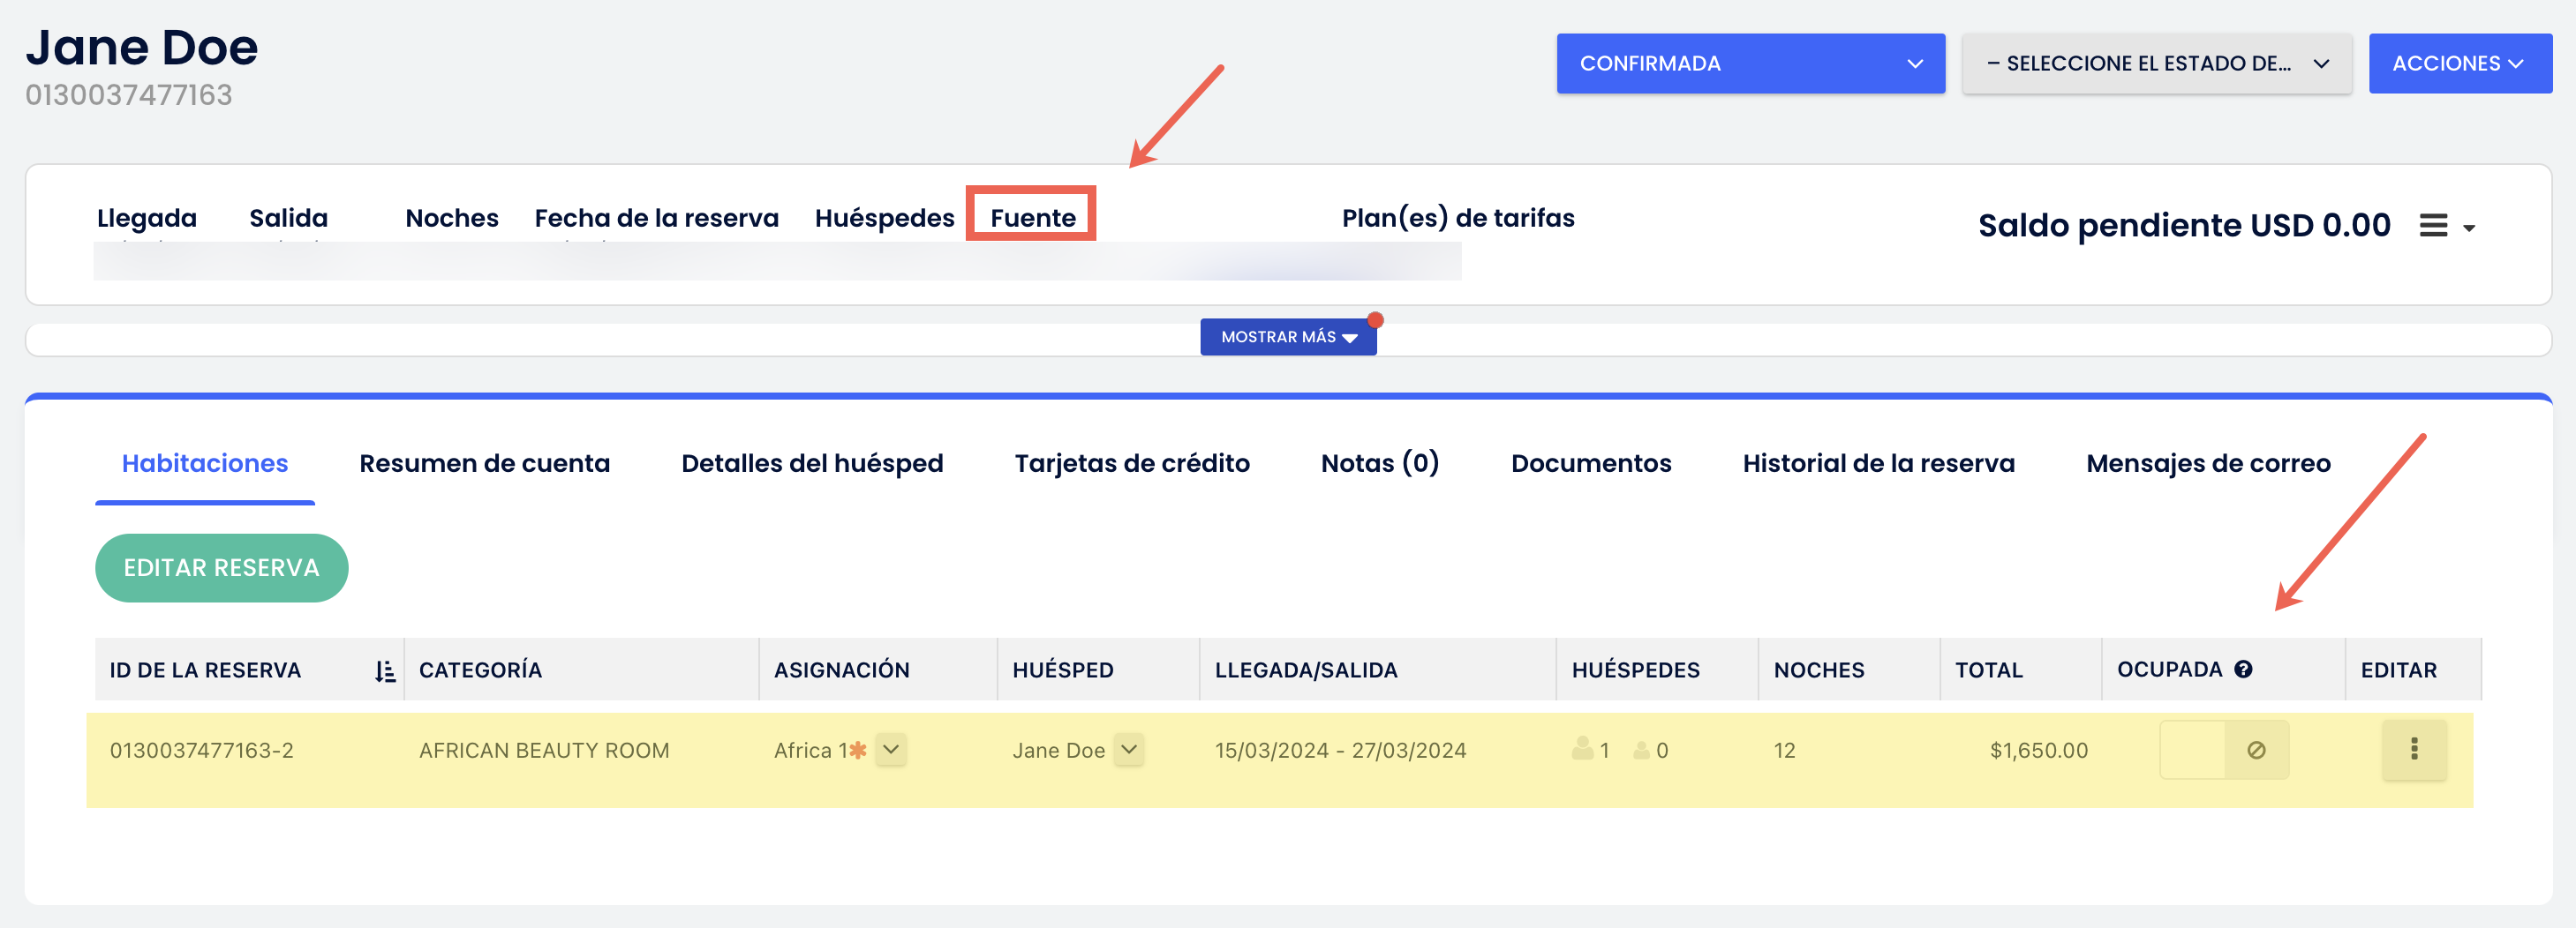
Task: Go to the Tarjetas de crédito tab
Action: pyautogui.click(x=1132, y=463)
